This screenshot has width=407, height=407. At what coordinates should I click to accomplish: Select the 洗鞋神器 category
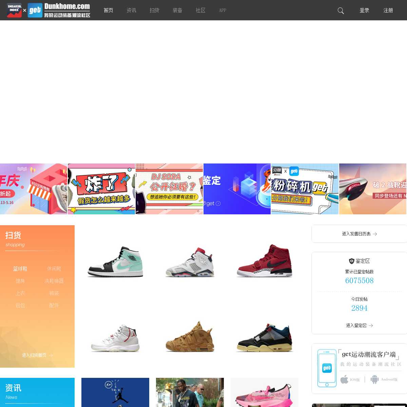coord(54,281)
